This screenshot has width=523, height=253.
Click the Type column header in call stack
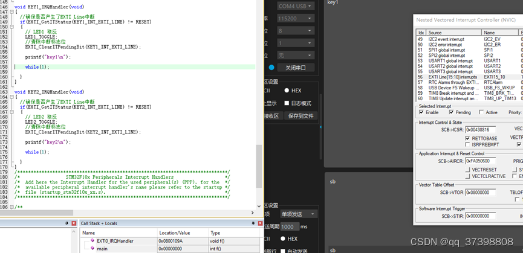tap(234, 232)
